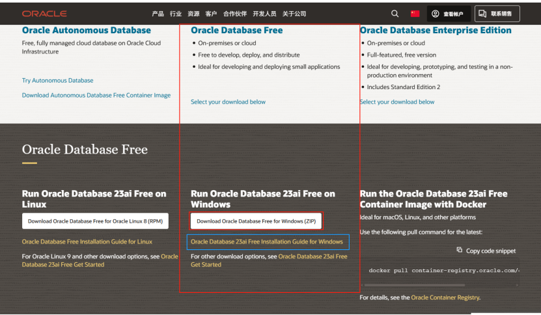Image resolution: width=541 pixels, height=315 pixels.
Task: Open the search magnifier icon
Action: [x=395, y=14]
